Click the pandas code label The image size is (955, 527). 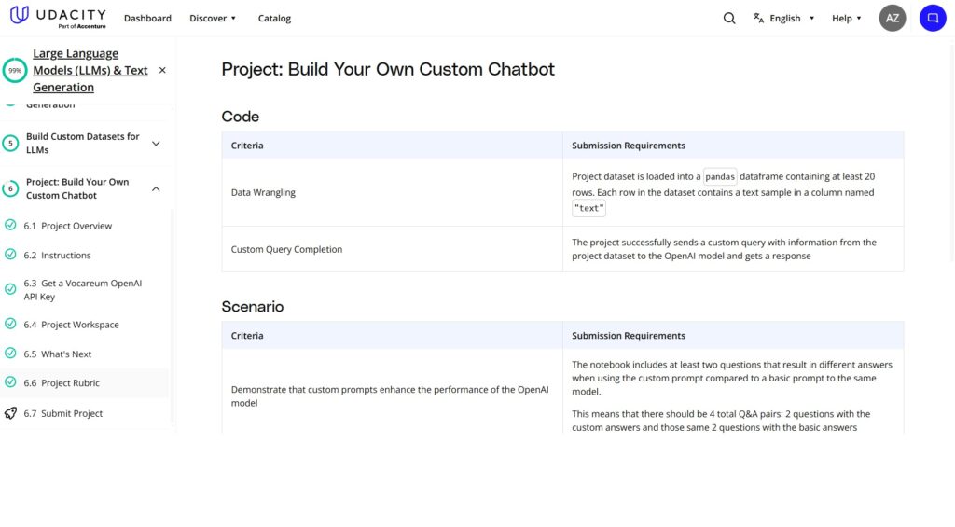point(720,176)
